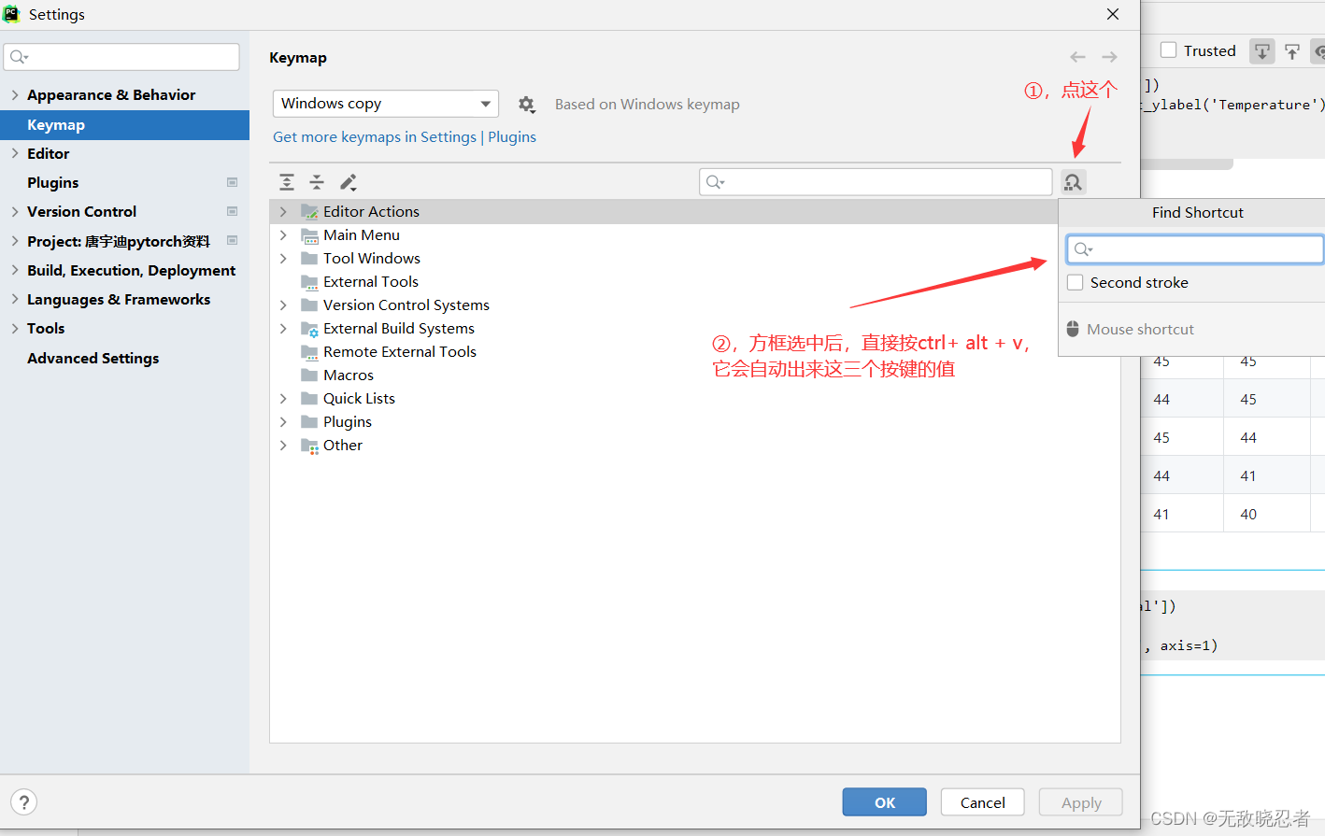Click the Other folder icon
1325x836 pixels.
(309, 446)
